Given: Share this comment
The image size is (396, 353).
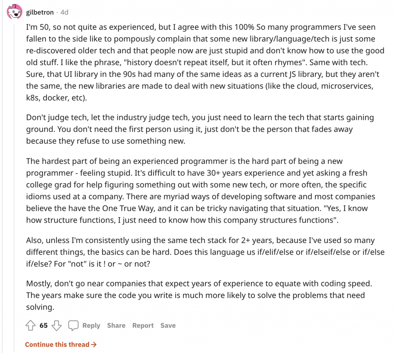Looking at the screenshot, I should point(116,326).
